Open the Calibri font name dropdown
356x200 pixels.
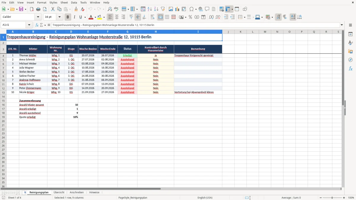(x=38, y=17)
